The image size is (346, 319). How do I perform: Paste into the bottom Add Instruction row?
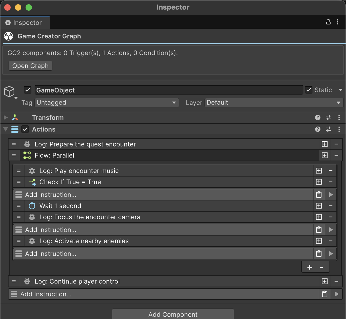(325, 294)
